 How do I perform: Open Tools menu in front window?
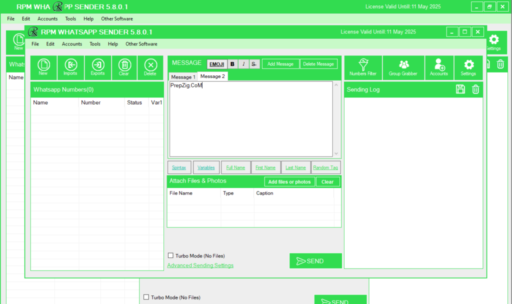95,44
